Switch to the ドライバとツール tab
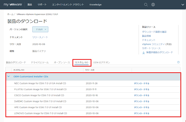186x122 pixels. coord(40,62)
